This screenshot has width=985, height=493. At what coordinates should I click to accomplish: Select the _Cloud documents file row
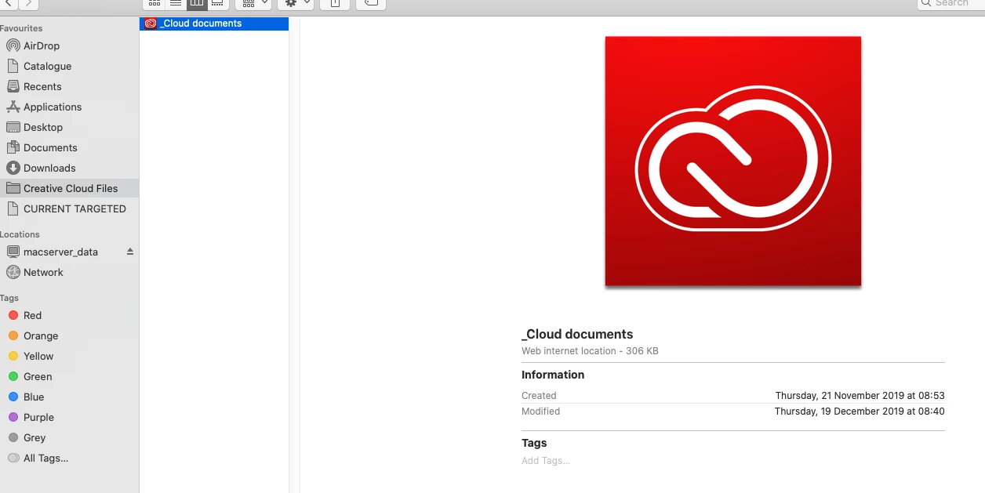(214, 24)
